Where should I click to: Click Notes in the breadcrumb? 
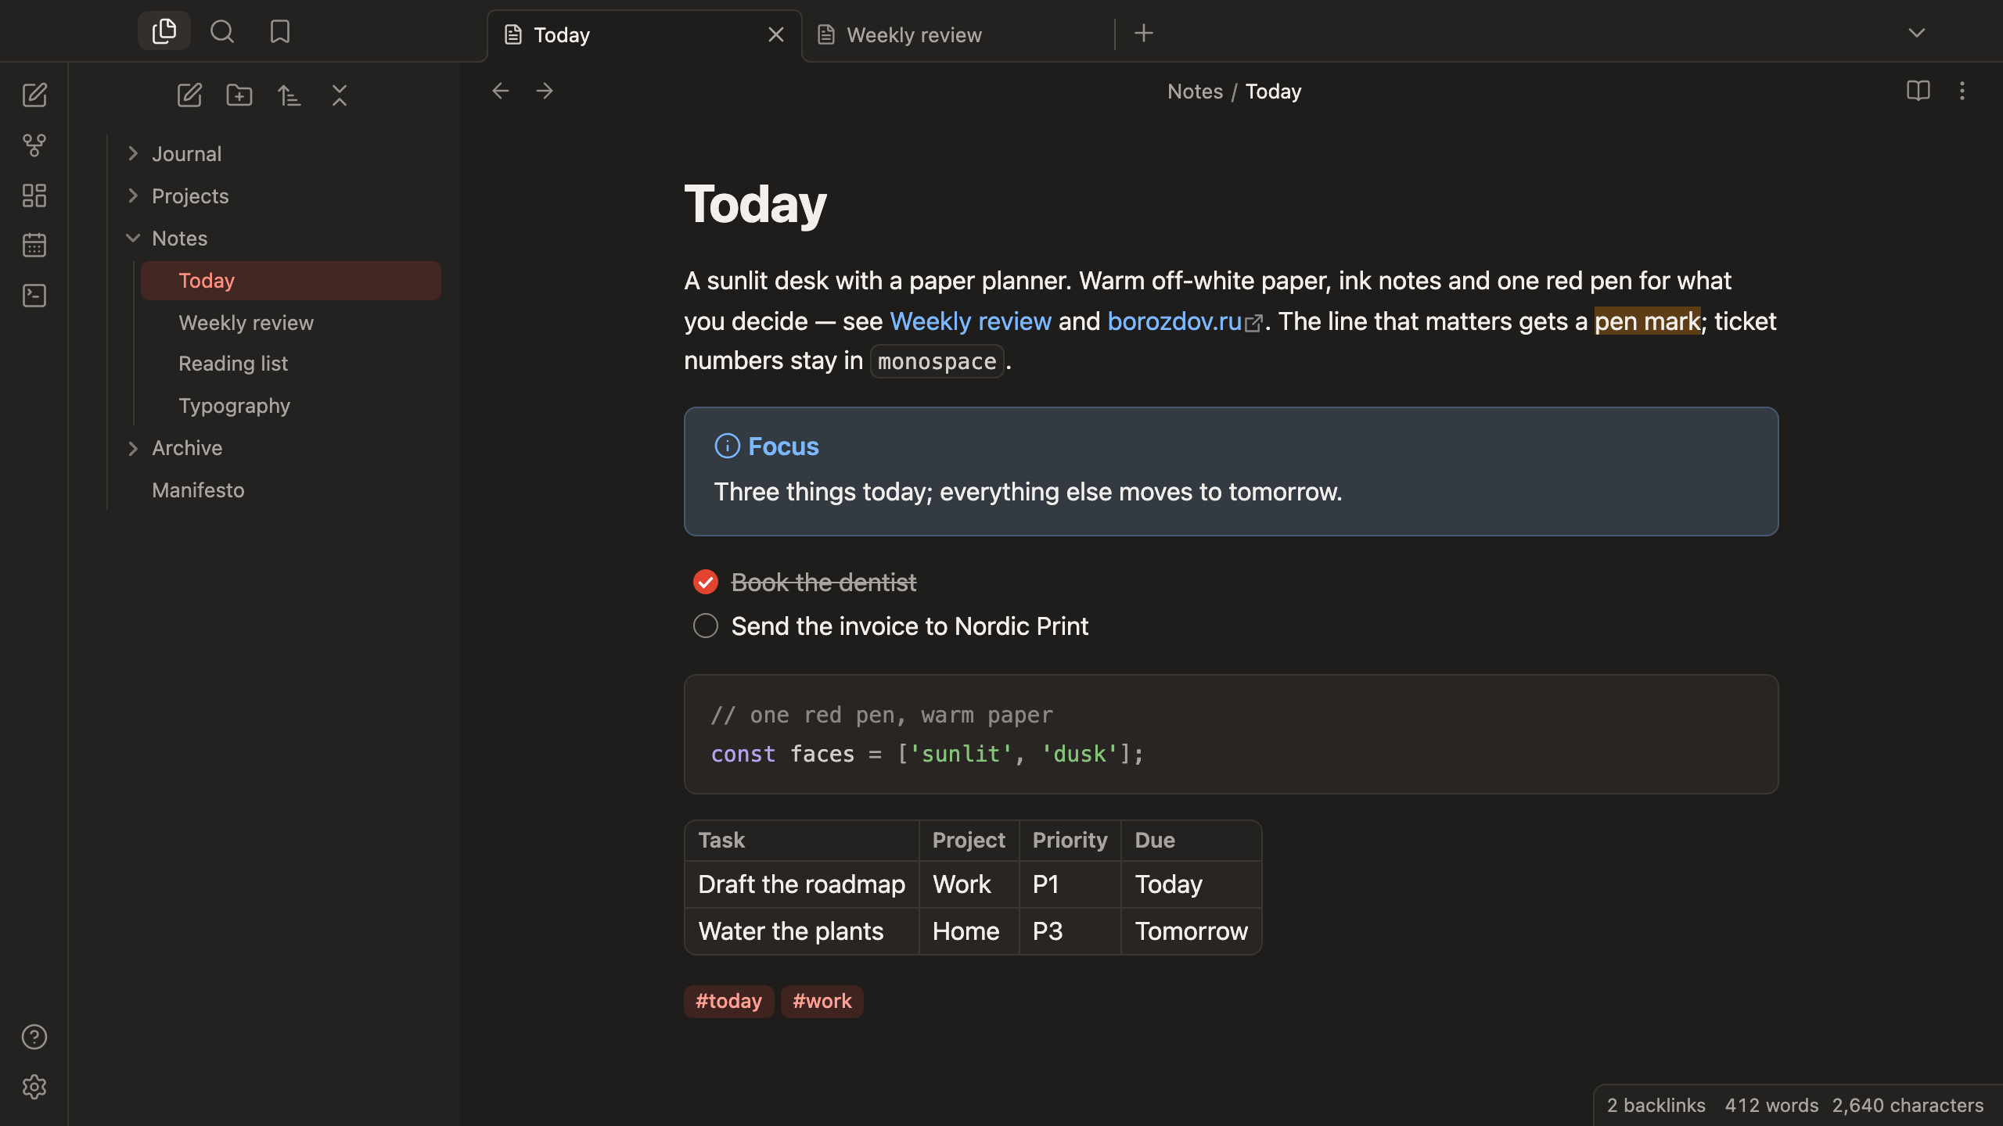(1195, 91)
